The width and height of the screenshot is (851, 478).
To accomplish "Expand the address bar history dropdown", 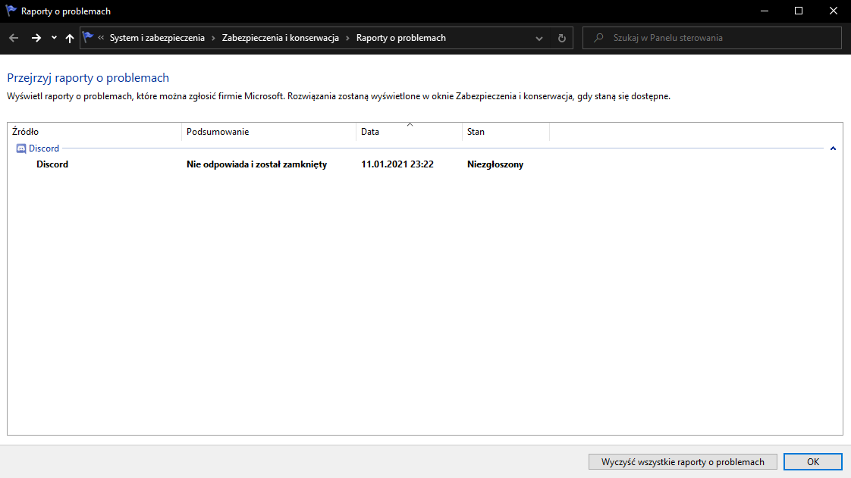I will [x=539, y=38].
